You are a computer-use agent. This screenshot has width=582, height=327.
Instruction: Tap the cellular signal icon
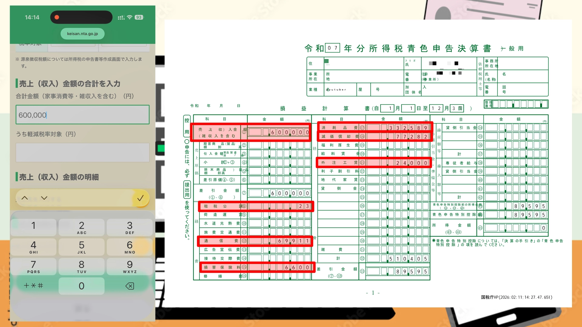tap(121, 18)
